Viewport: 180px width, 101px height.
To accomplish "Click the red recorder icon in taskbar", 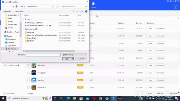I will (120, 98).
